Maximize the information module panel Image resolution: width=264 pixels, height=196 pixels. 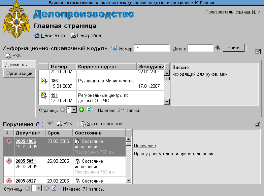258,51
